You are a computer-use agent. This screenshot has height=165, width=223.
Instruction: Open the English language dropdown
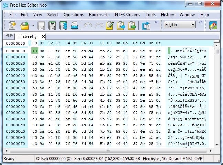pyautogui.click(x=180, y=25)
